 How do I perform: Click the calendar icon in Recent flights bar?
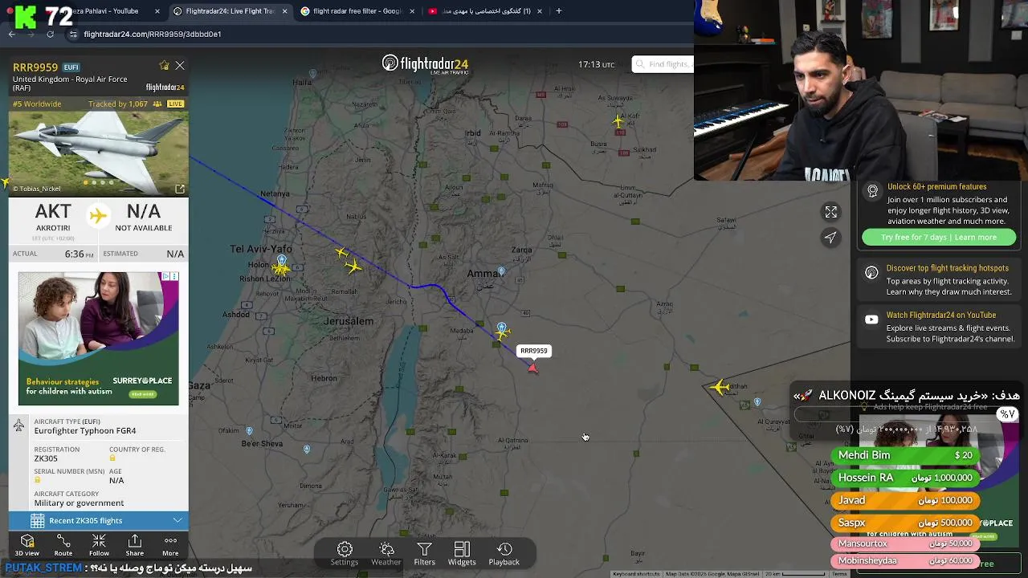(x=37, y=520)
